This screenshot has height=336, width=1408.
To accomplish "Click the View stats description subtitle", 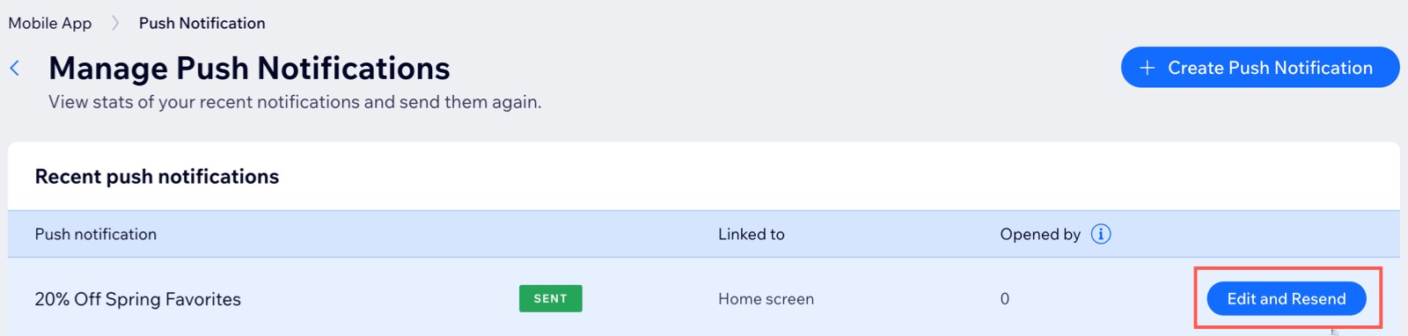I will (295, 102).
